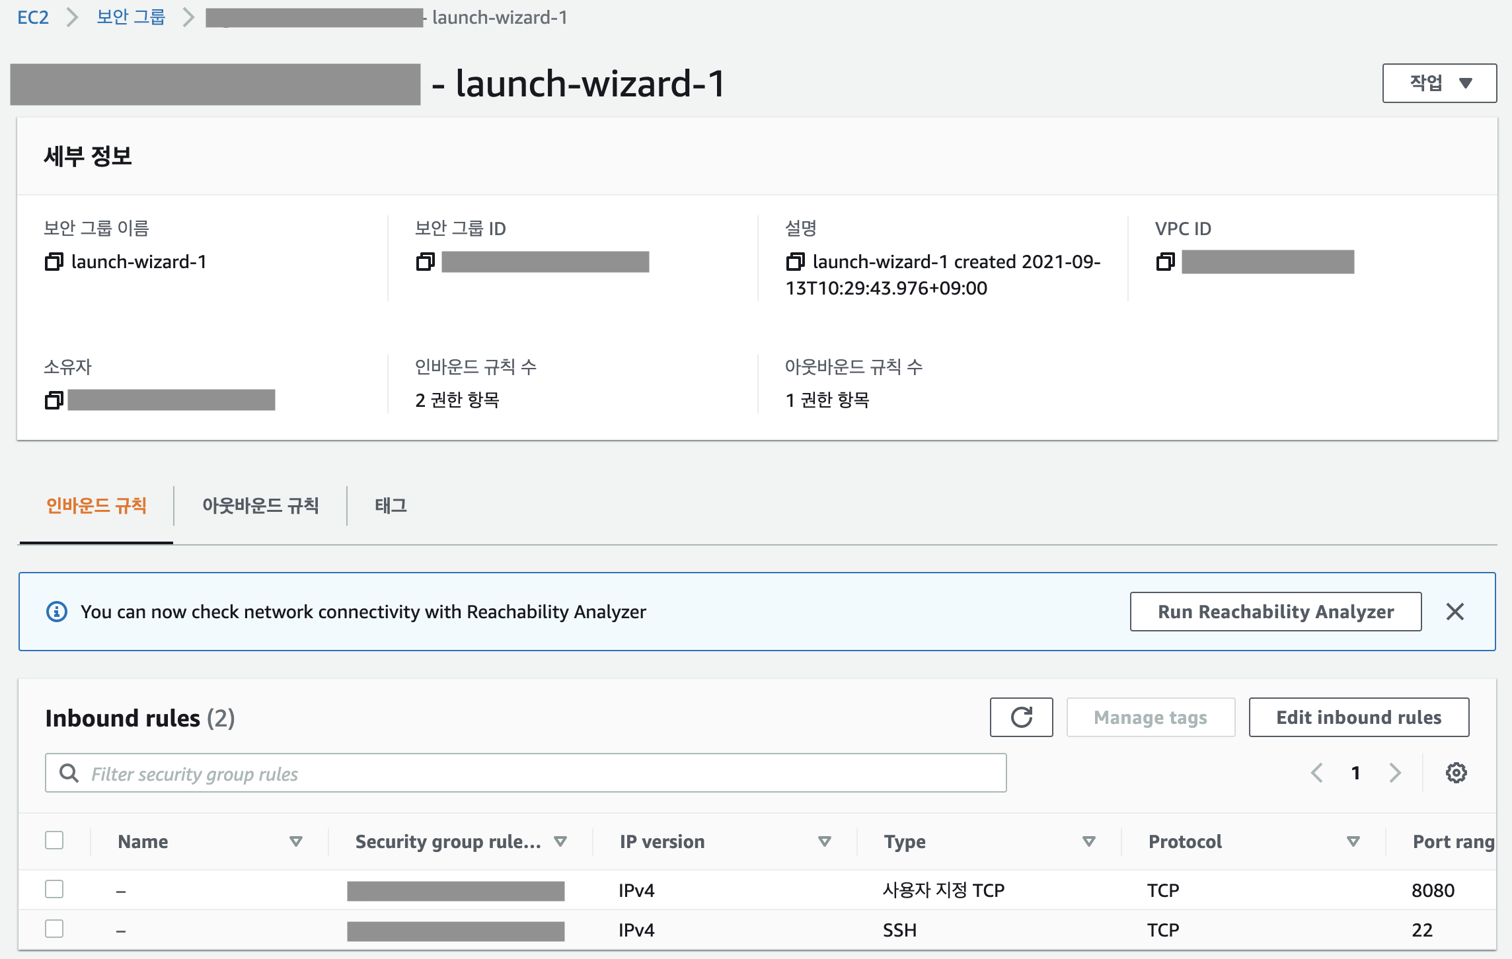Click the Port range column header
Screen dimensions: 1512x959
pos(1453,841)
